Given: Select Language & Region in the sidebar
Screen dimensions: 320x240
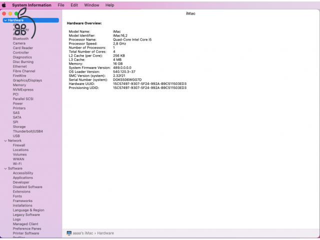Looking at the screenshot, I should click(x=28, y=210).
